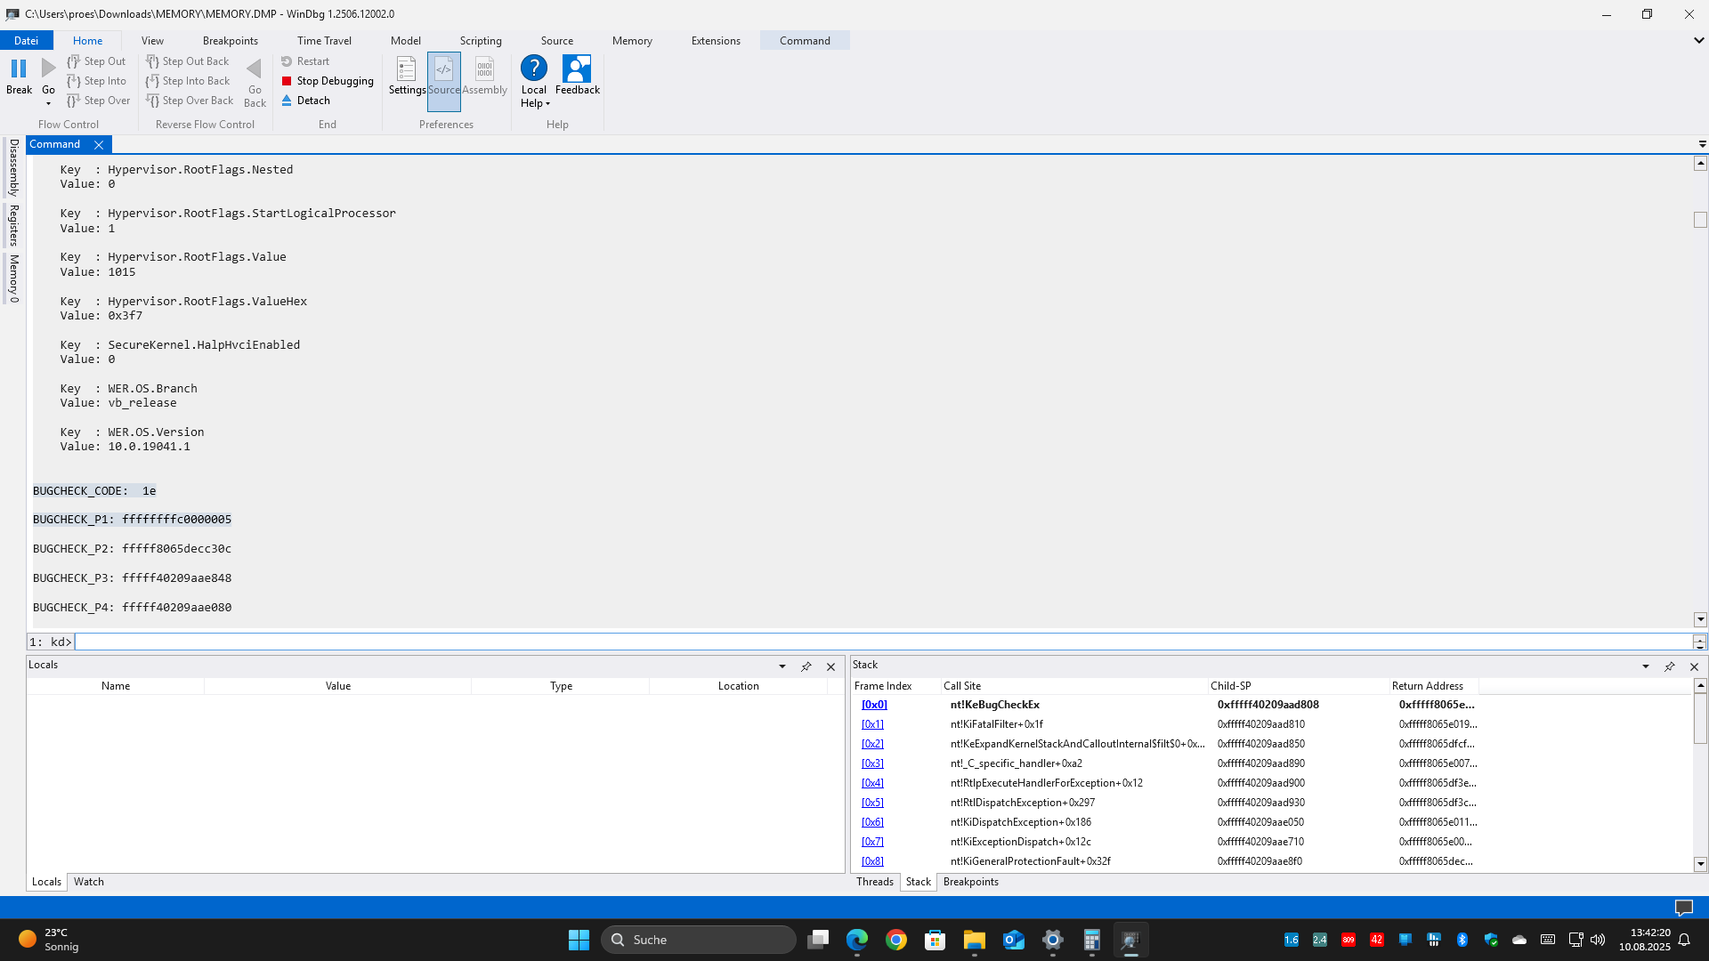Open the Local Help dropdown

pyautogui.click(x=534, y=96)
